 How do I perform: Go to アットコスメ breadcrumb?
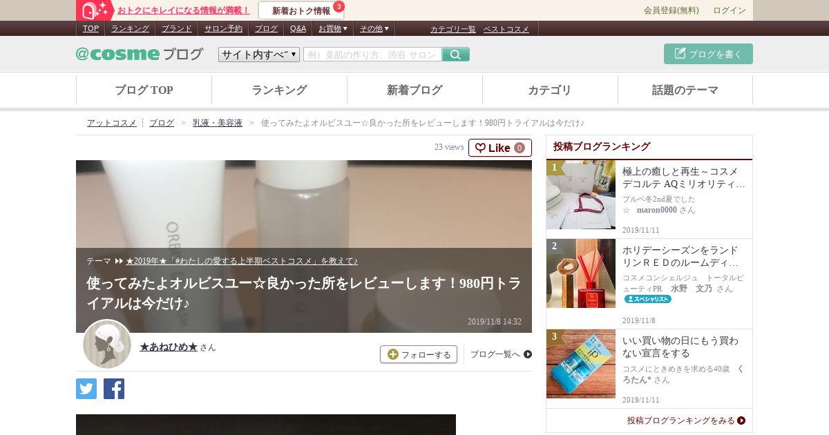[x=112, y=123]
